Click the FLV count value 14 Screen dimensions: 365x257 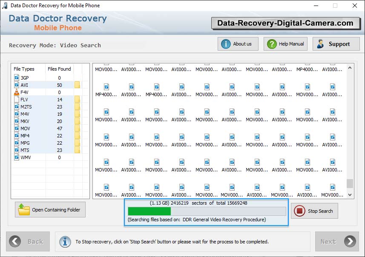tap(60, 100)
